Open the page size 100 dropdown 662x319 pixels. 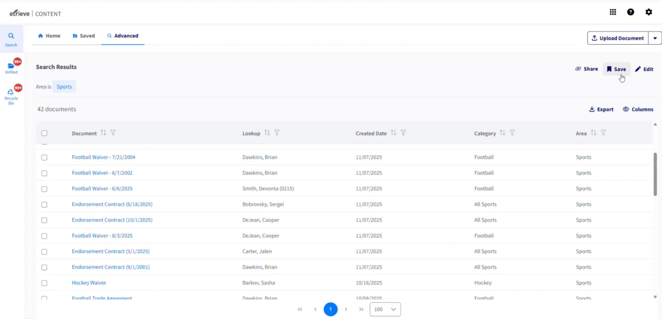385,309
